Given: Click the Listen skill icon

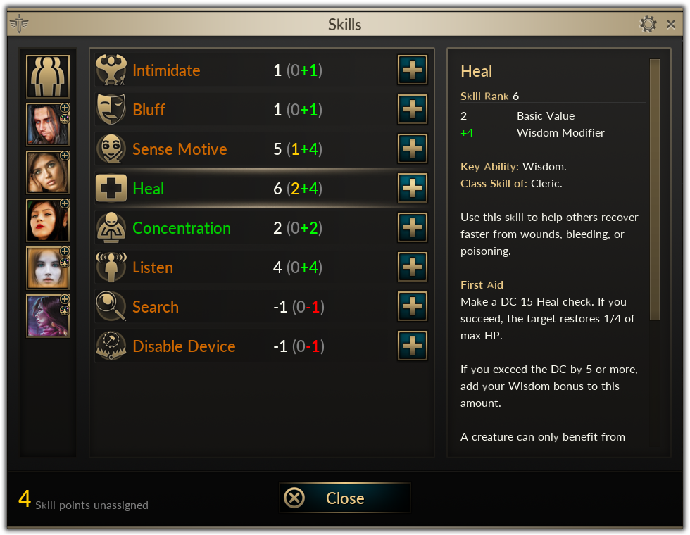Looking at the screenshot, I should 111,267.
